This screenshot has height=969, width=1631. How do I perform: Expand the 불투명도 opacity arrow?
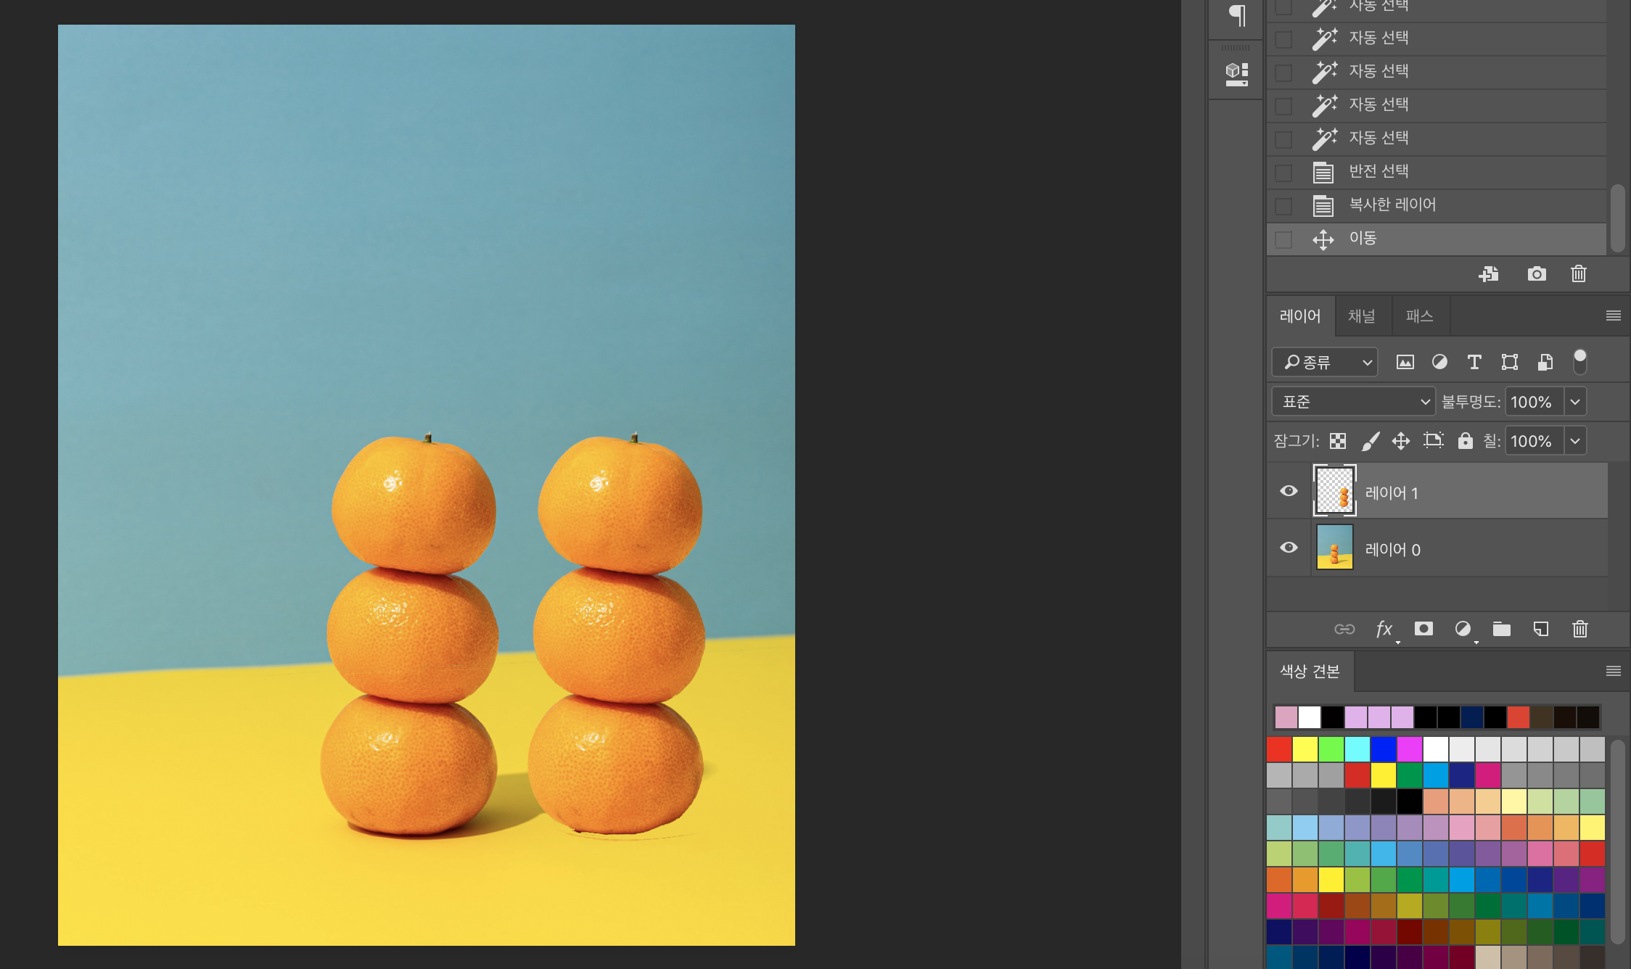pyautogui.click(x=1574, y=402)
